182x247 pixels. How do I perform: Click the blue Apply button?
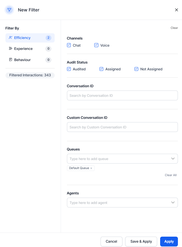169,242
